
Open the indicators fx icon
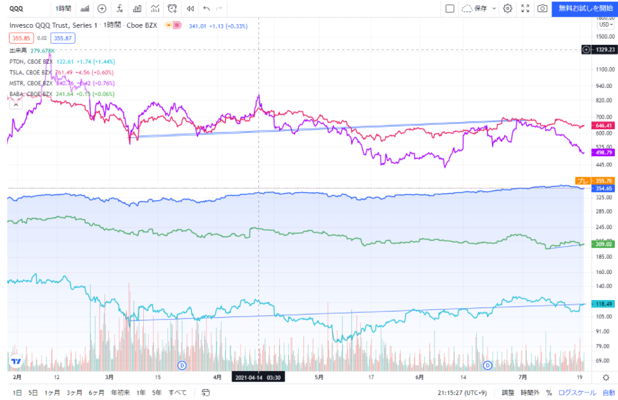pos(120,9)
